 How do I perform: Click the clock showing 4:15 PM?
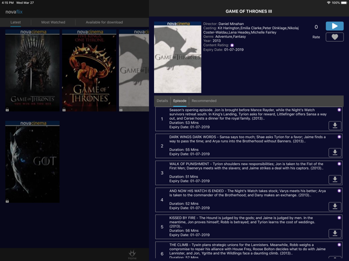[x=8, y=3]
